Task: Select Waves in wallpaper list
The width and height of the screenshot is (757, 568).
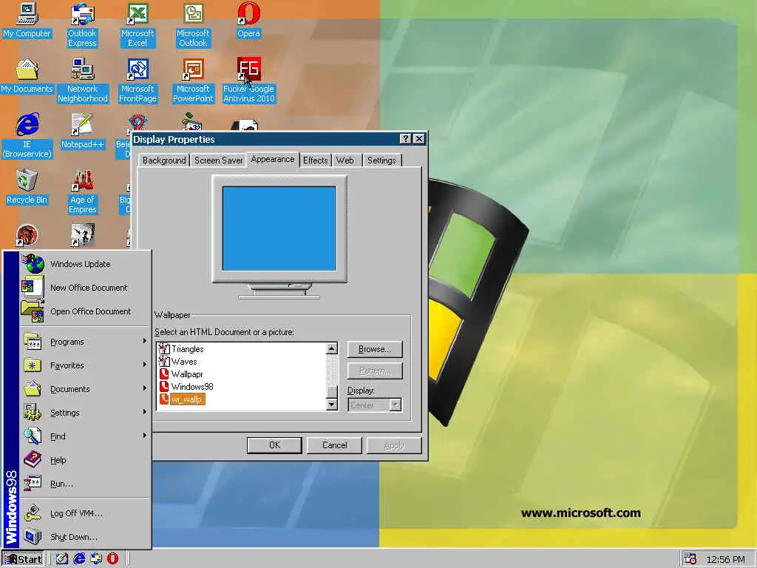Action: click(x=178, y=361)
